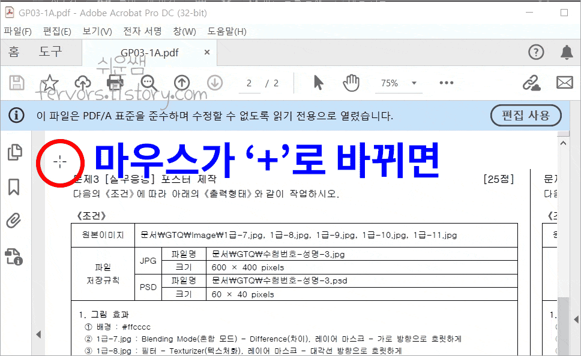The image size is (581, 356).
Task: Open the search magnifier tool
Action: click(148, 83)
